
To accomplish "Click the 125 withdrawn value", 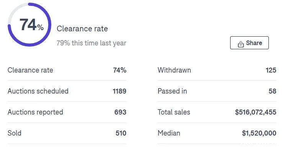I will pos(271,70).
